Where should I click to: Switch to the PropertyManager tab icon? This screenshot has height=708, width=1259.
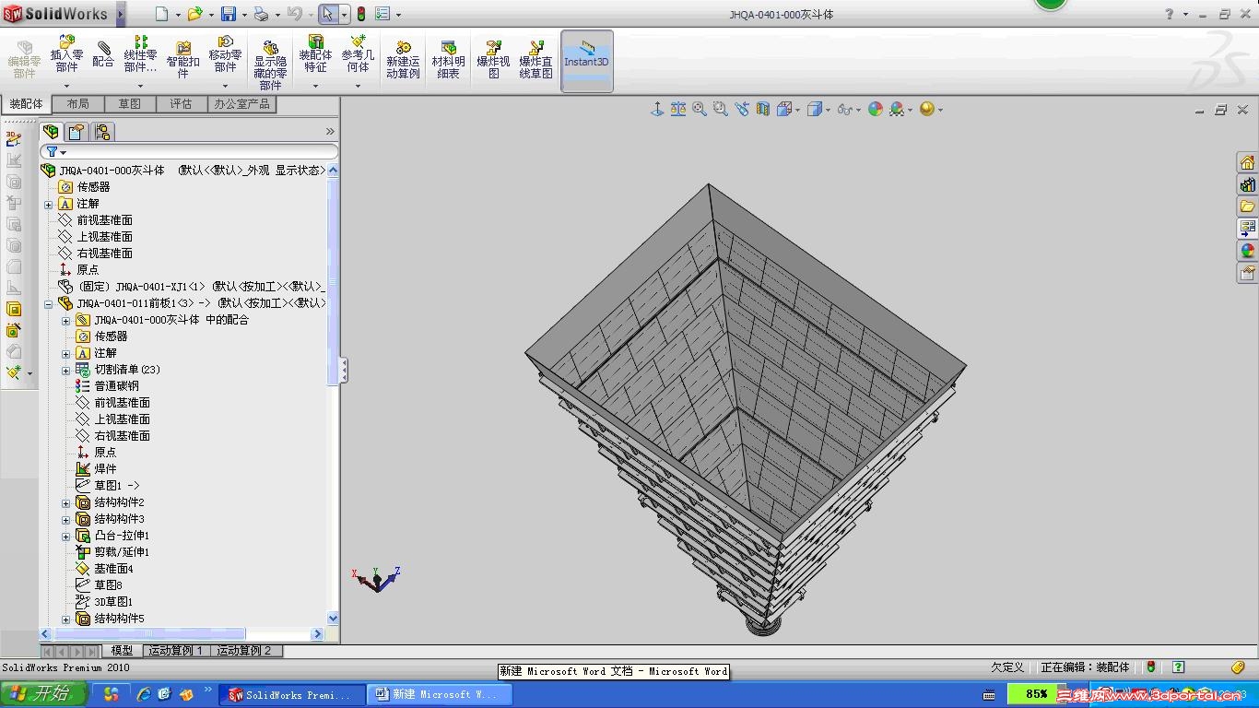76,132
